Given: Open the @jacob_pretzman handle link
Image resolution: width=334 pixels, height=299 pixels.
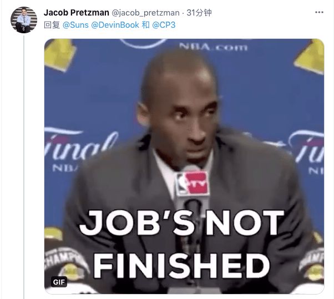Looking at the screenshot, I should click(x=145, y=13).
